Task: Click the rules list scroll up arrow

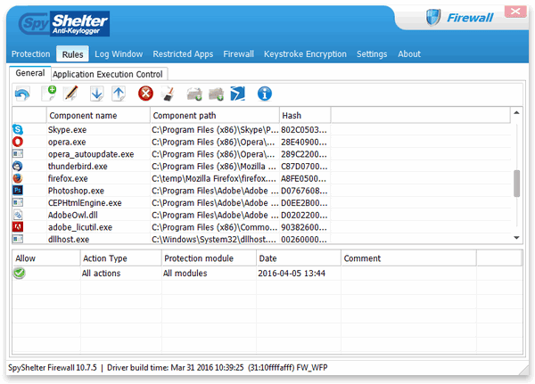Action: [516, 112]
